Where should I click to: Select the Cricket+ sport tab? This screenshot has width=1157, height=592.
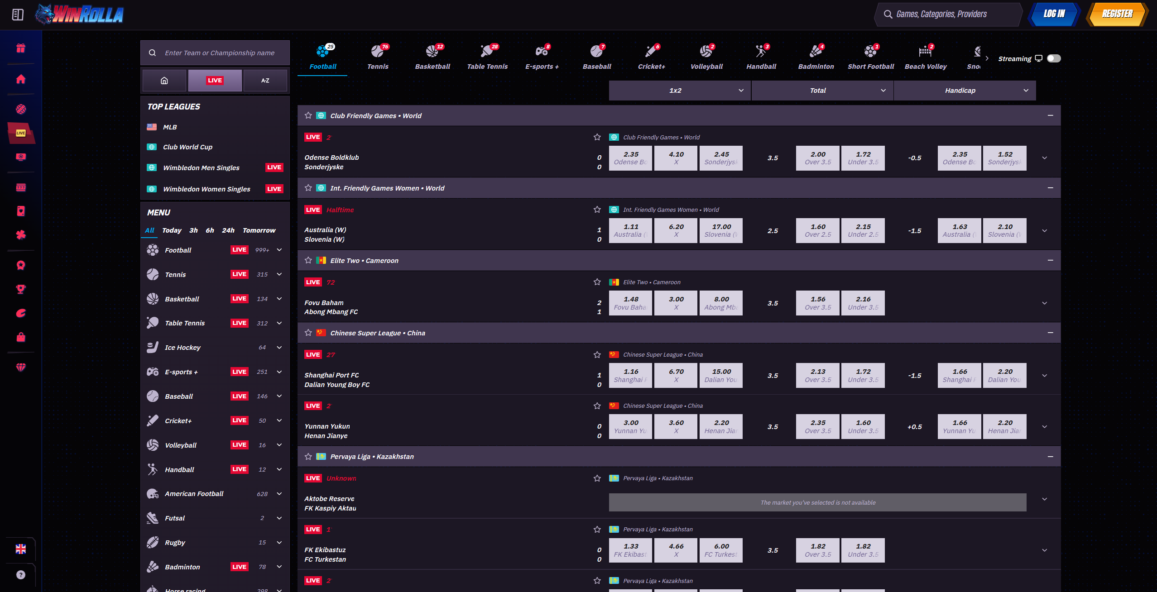pos(652,58)
